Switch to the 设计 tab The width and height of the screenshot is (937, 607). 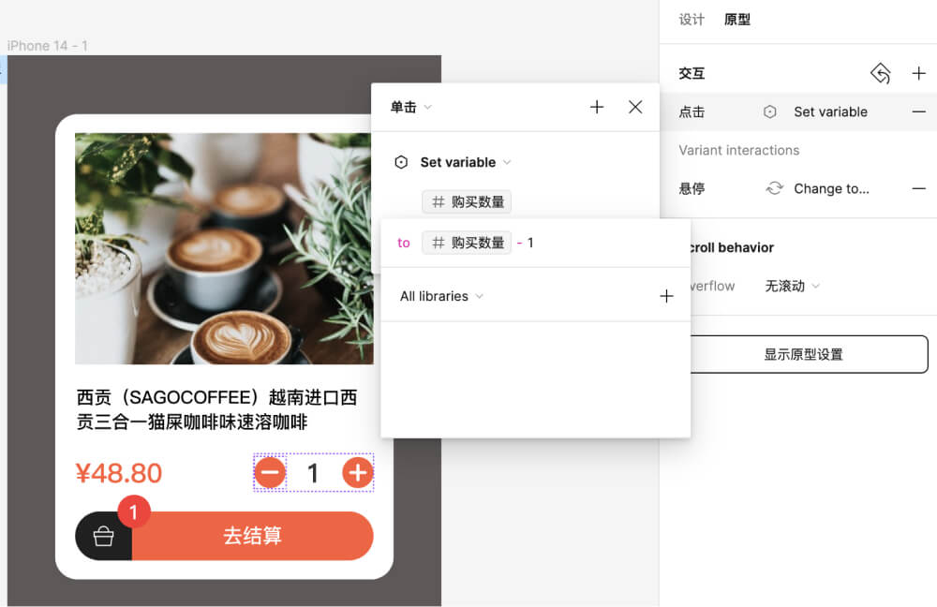point(692,20)
